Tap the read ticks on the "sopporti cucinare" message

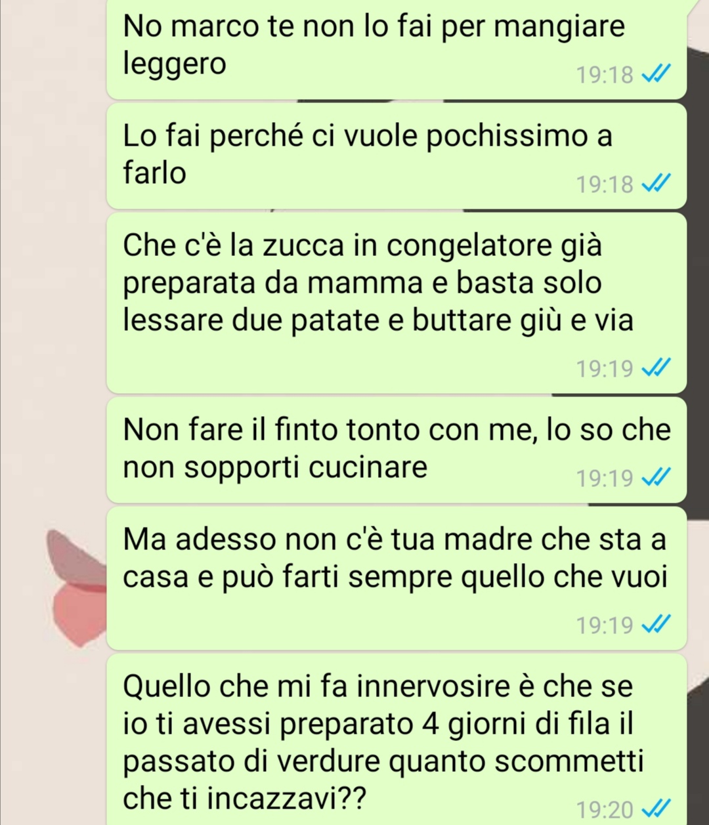(655, 478)
